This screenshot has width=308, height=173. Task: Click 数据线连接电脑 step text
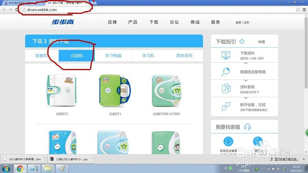coord(253,72)
